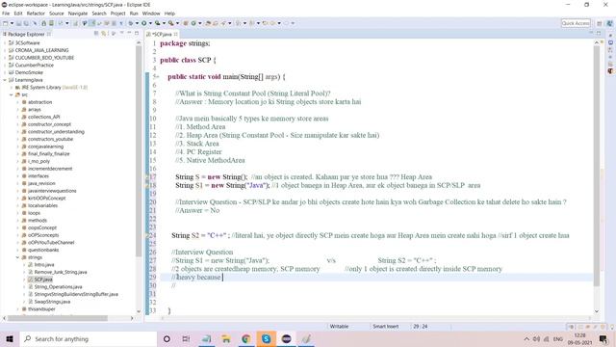
Task: Open the Window menu
Action: pyautogui.click(x=151, y=13)
